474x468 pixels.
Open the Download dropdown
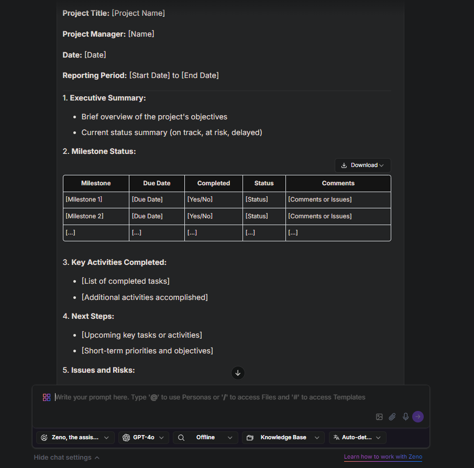[363, 165]
